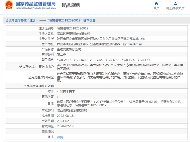Click model list starting YGR-ACD
190x142 pixels.
point(103,60)
